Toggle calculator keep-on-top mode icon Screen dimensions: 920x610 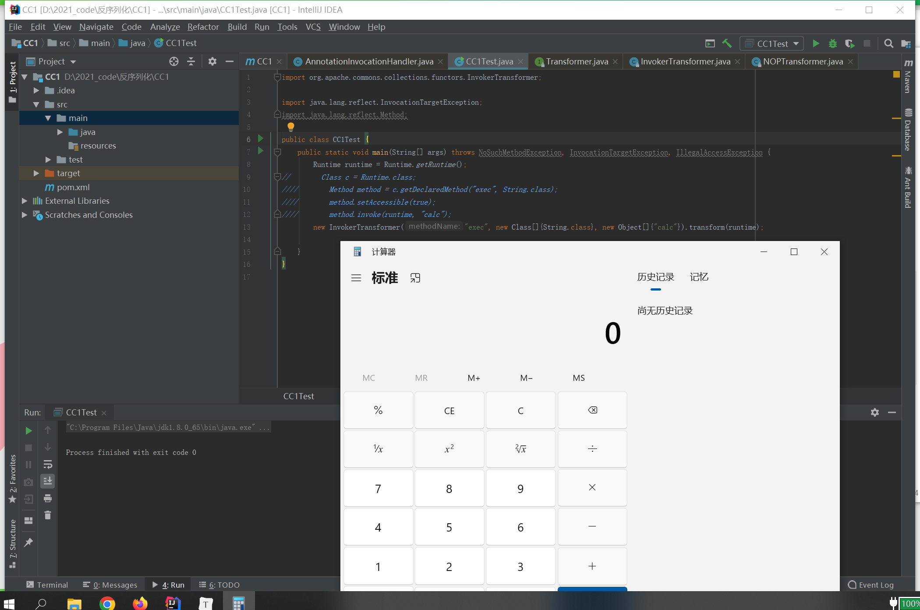pos(415,278)
